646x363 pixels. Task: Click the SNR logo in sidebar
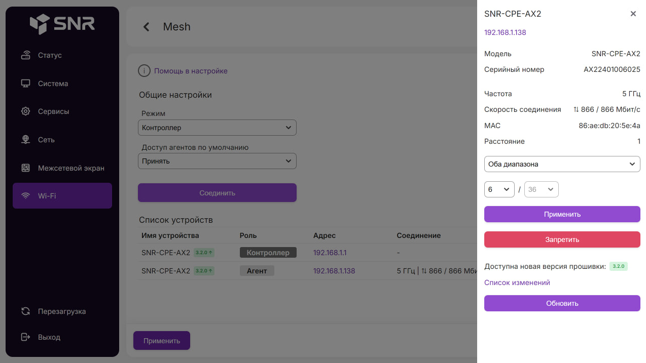pyautogui.click(x=62, y=24)
